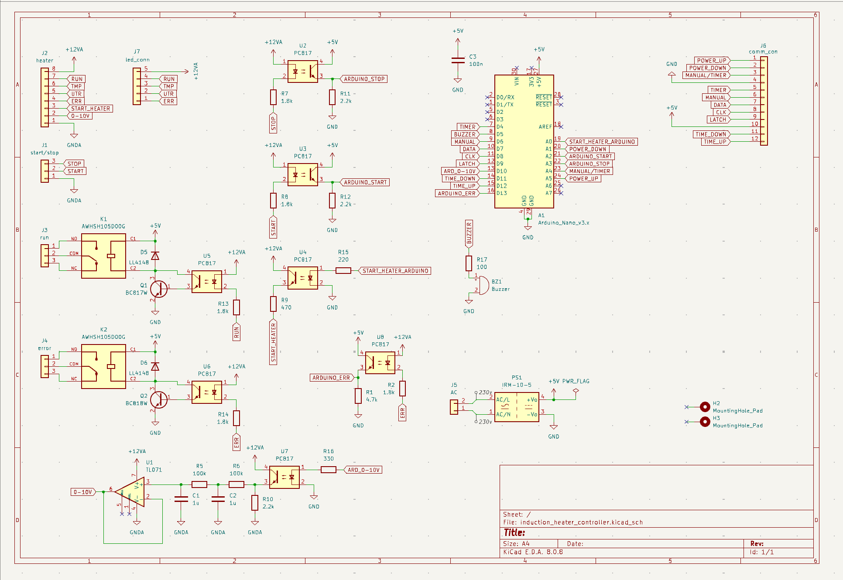Screen dimensions: 843x580
Task: Click resistor R10 symbol
Action: [255, 503]
